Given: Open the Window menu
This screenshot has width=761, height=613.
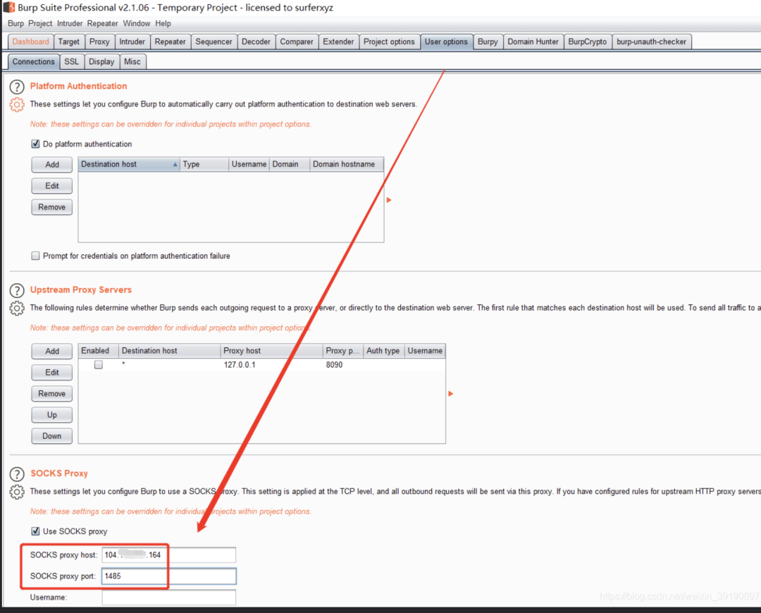Looking at the screenshot, I should click(137, 23).
